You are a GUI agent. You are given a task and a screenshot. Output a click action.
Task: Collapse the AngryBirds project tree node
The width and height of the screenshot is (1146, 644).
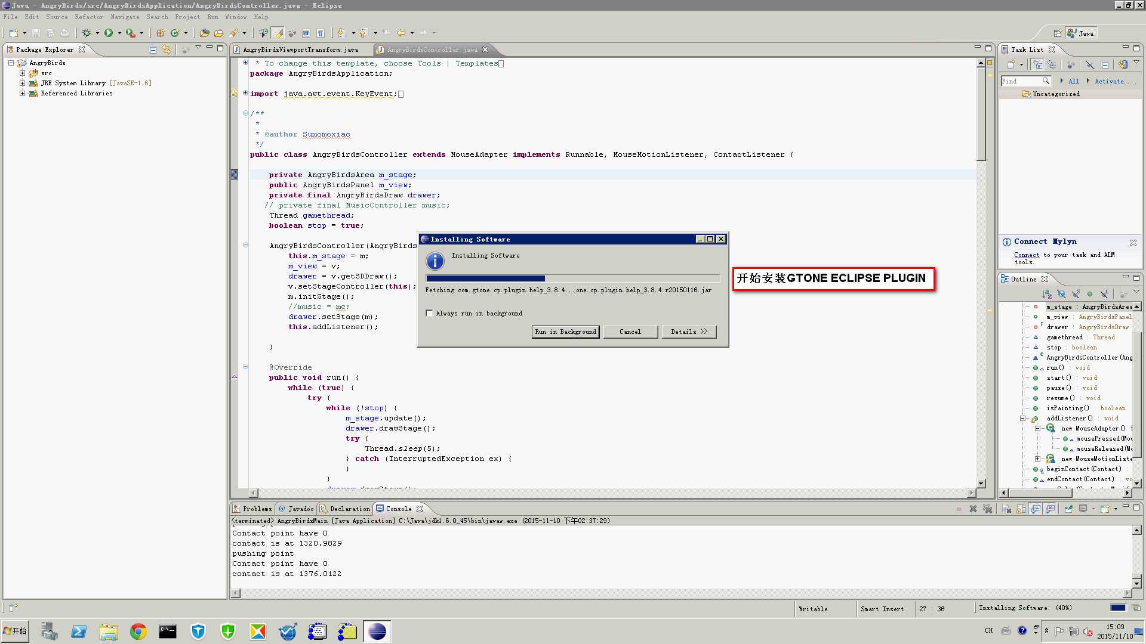pyautogui.click(x=11, y=63)
